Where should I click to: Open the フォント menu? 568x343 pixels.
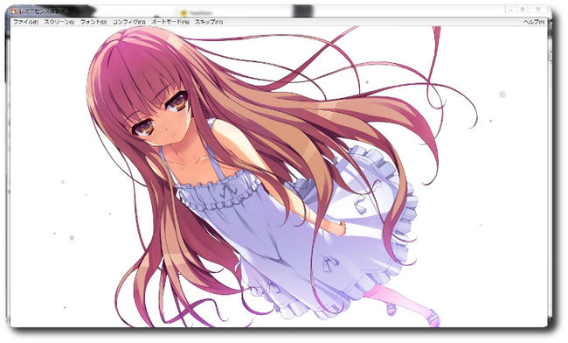(x=94, y=22)
